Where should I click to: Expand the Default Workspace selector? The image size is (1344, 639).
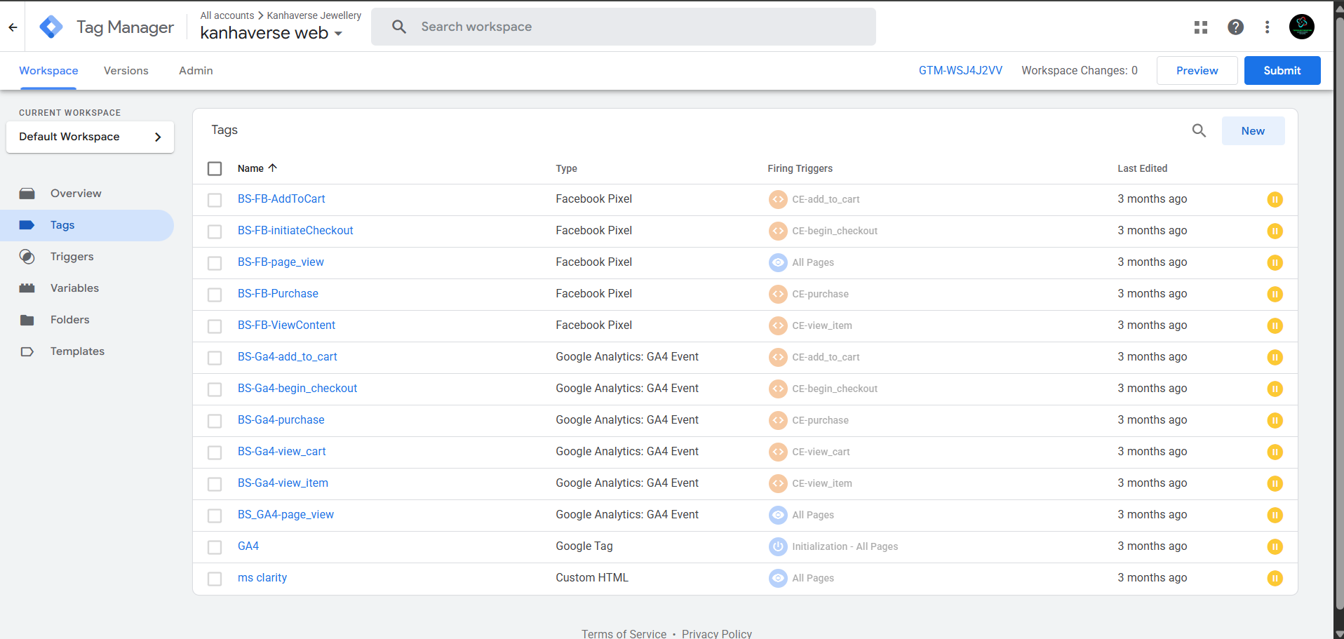coord(90,137)
